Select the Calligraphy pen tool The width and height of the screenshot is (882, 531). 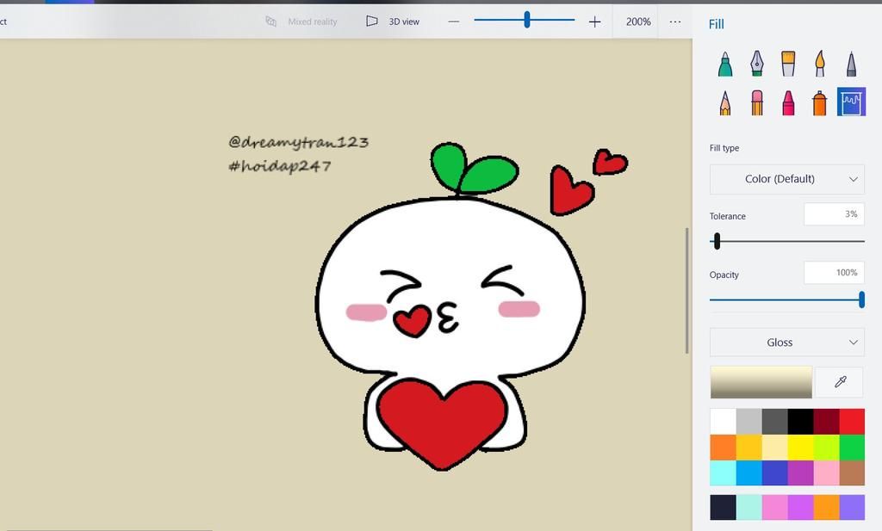[756, 64]
